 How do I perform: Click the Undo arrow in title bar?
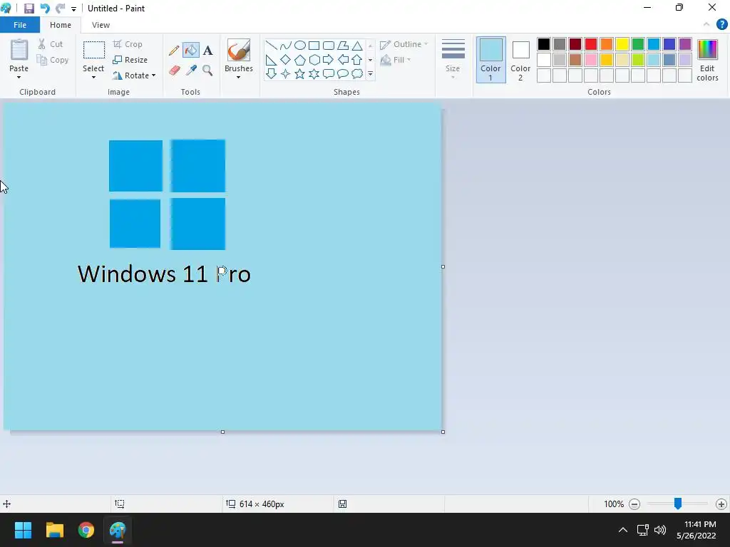point(45,9)
